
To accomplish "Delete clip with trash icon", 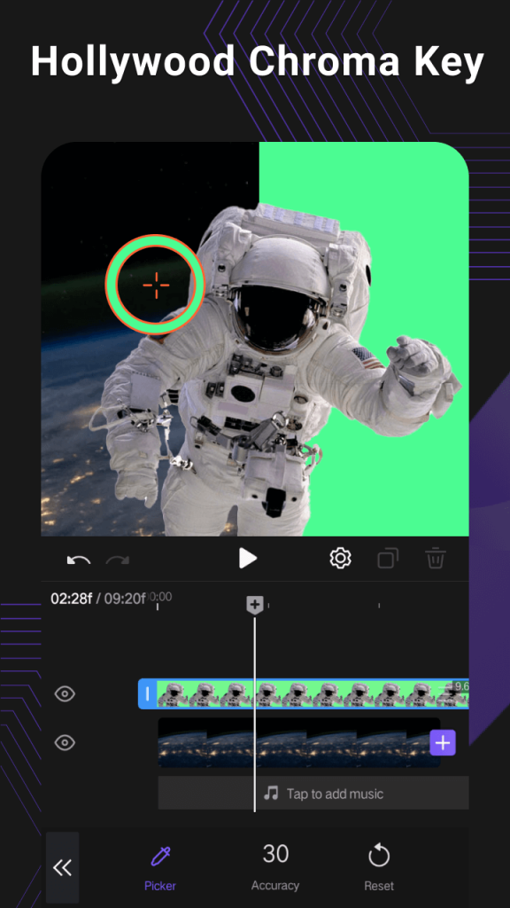I will coord(436,559).
